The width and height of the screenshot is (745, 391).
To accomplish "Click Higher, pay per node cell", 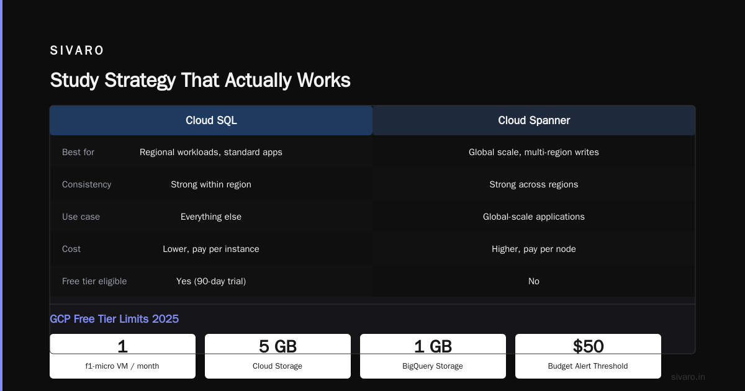I will click(534, 249).
